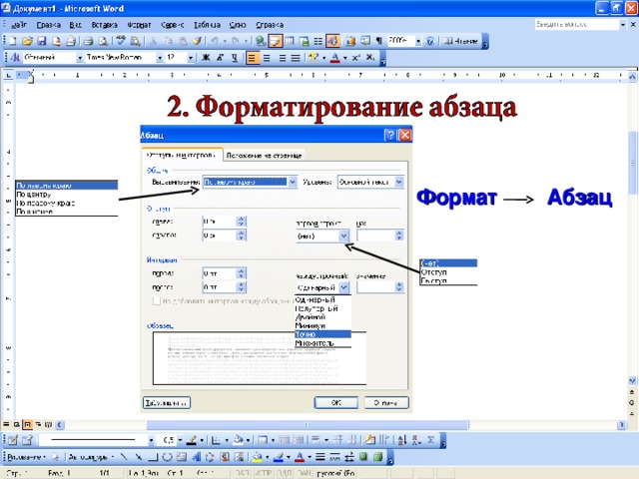Click the Cut scissors icon
This screenshot has height=479, width=639.
coord(153,41)
